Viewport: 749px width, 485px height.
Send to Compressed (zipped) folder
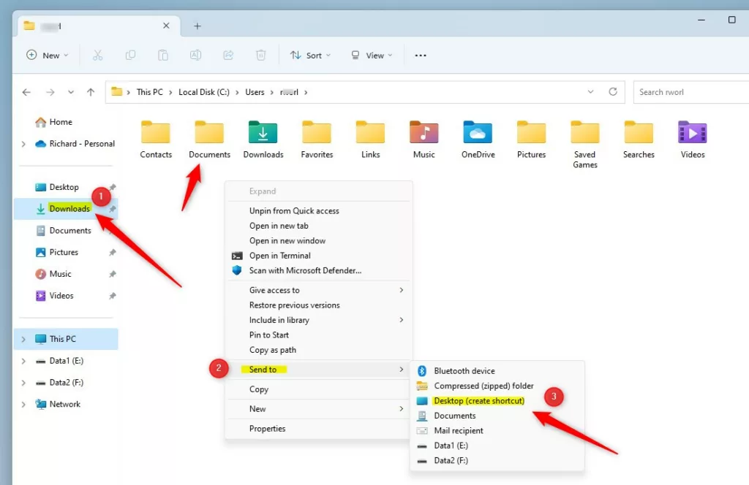497,386
